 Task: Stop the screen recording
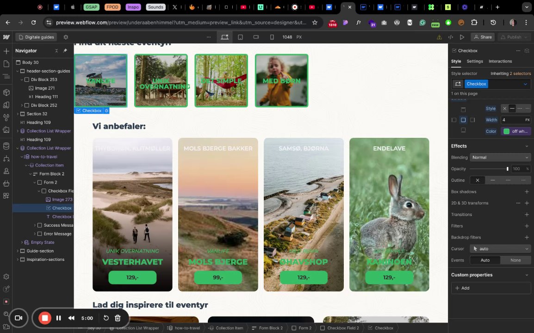pos(44,318)
